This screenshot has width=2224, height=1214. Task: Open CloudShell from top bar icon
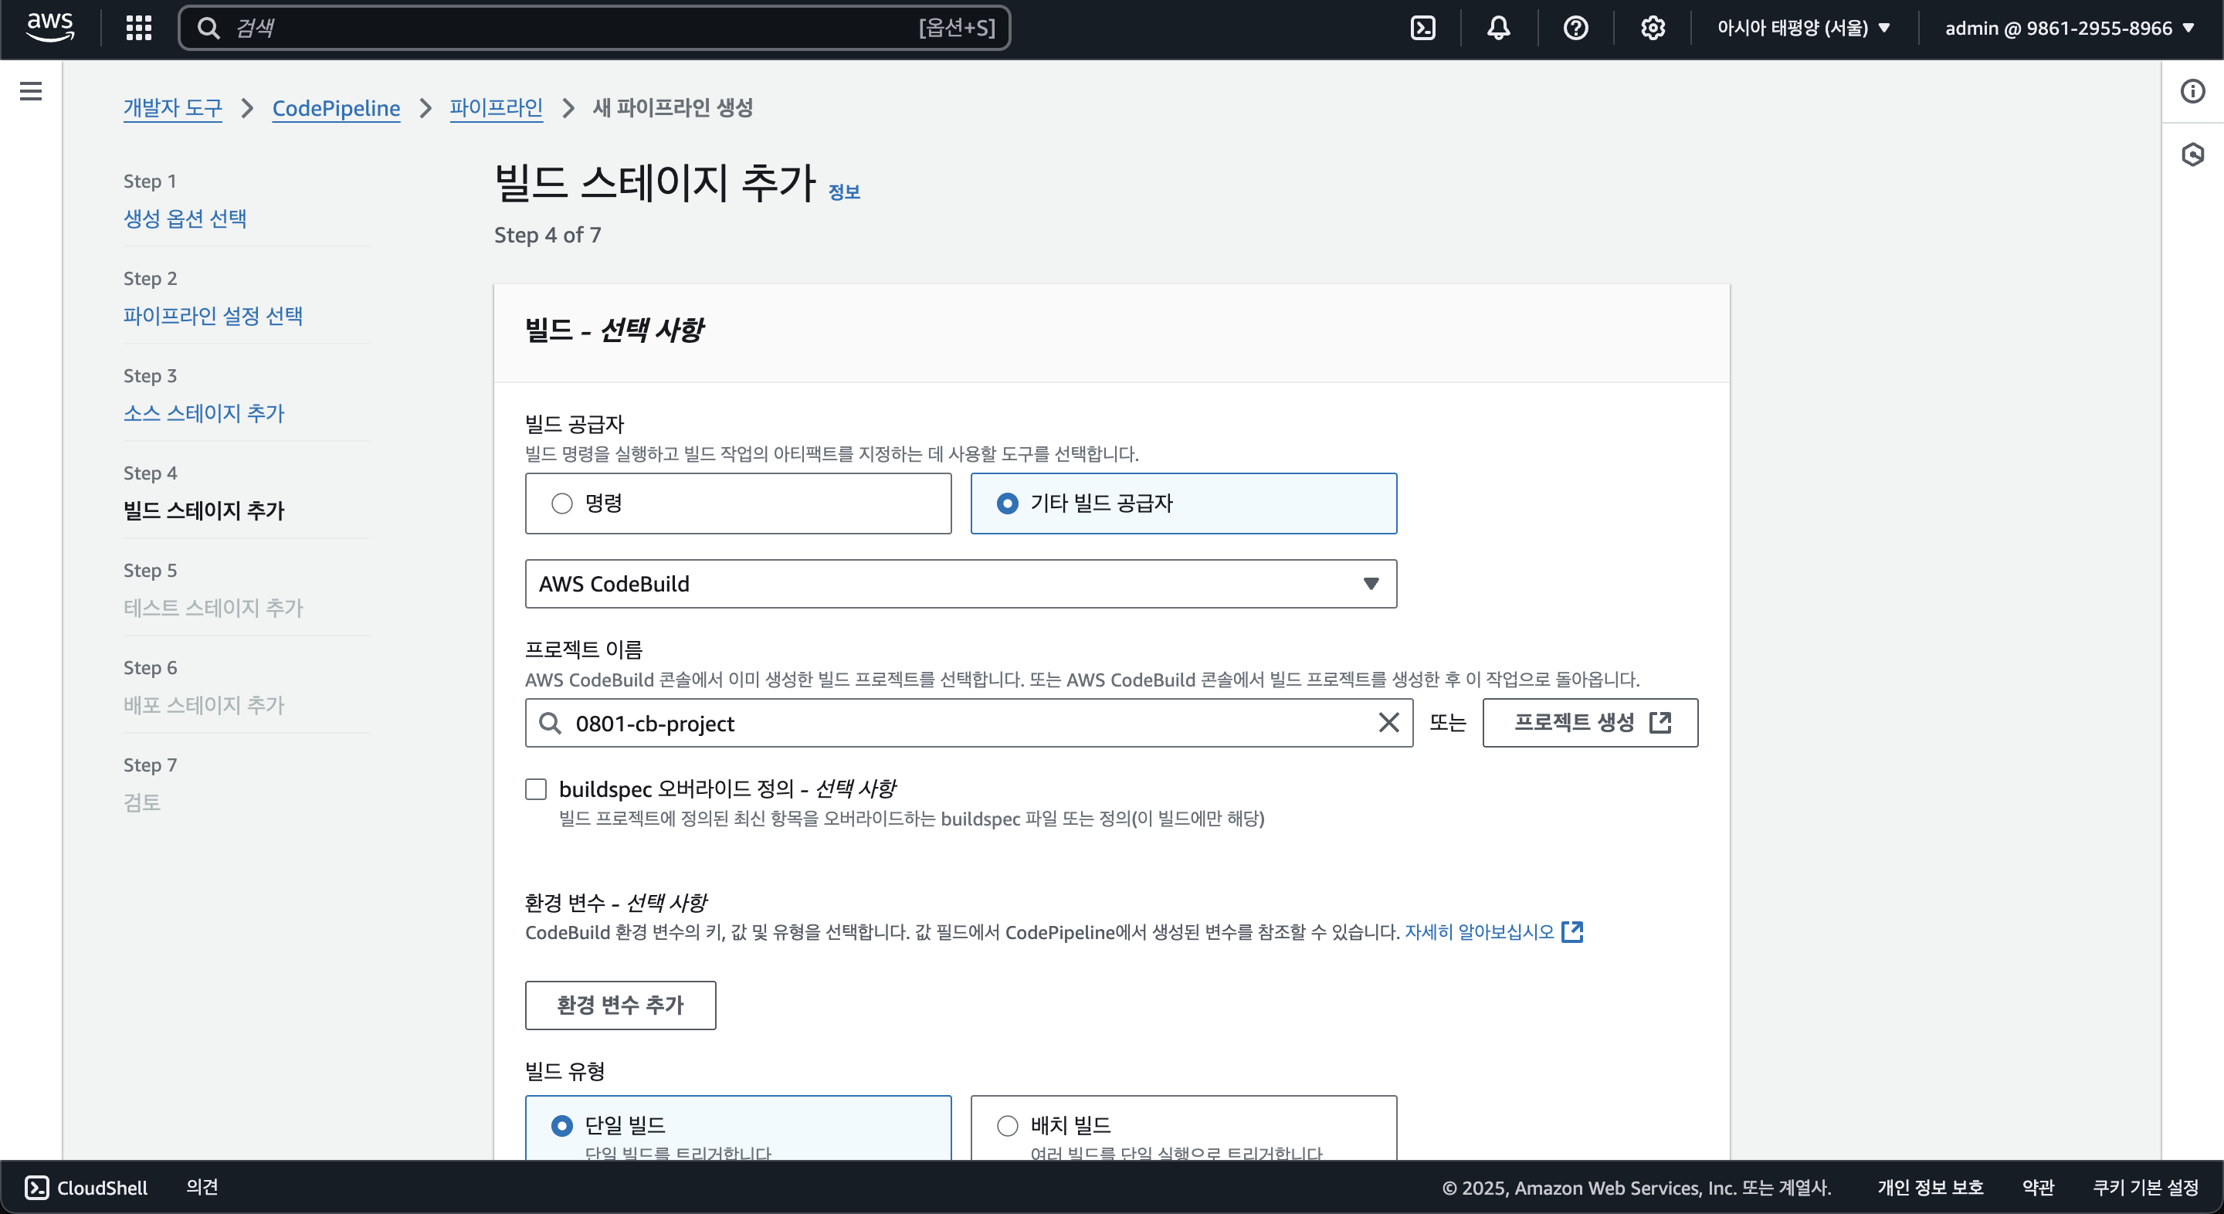click(1422, 28)
